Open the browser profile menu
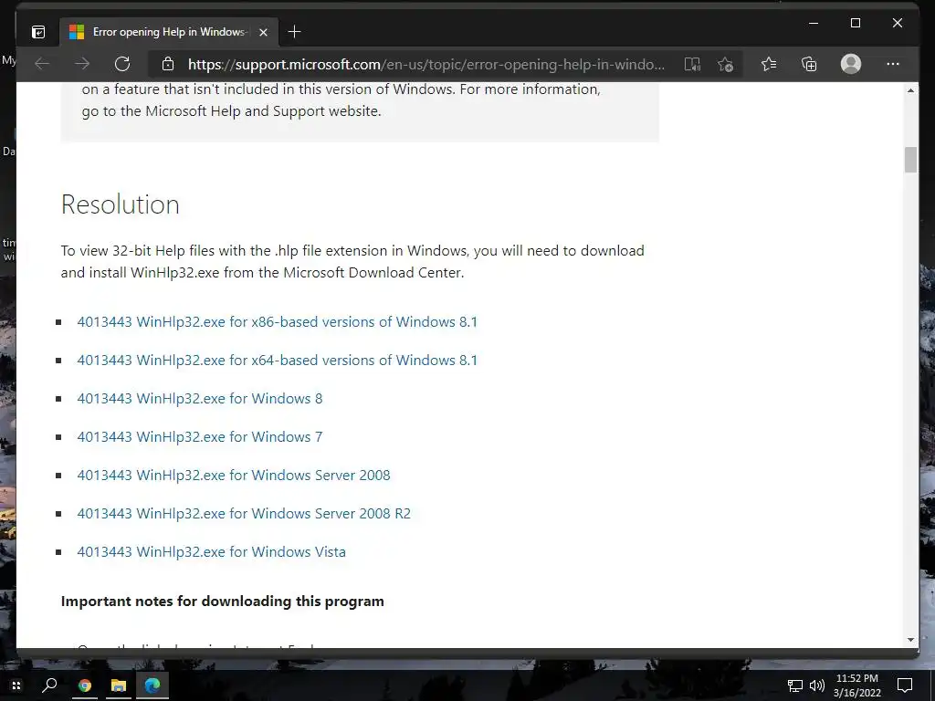The image size is (935, 701). pos(851,64)
